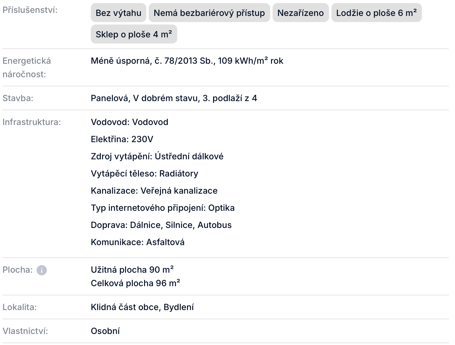
Task: Click the "Příslušenství:" label
Action: [30, 10]
